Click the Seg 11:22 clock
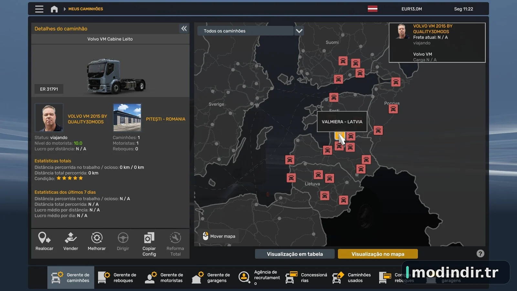The width and height of the screenshot is (517, 291). point(463,9)
